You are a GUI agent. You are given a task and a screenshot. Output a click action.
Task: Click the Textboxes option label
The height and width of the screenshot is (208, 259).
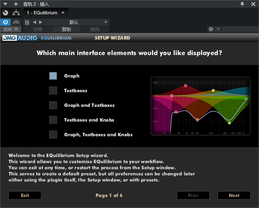76,91
